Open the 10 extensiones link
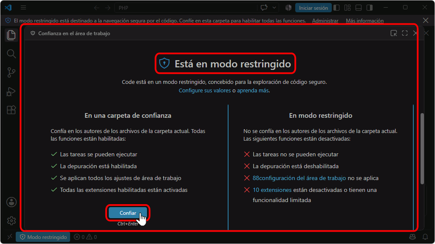Image resolution: width=435 pixels, height=244 pixels. [x=272, y=190]
